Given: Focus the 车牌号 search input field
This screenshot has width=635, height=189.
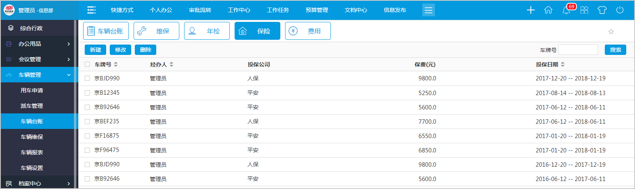Looking at the screenshot, I should (x=578, y=50).
